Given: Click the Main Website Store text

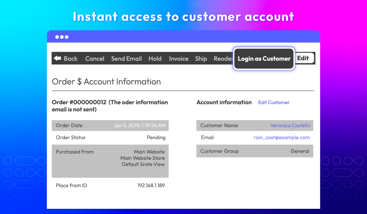Looking at the screenshot, I should 143,158.
